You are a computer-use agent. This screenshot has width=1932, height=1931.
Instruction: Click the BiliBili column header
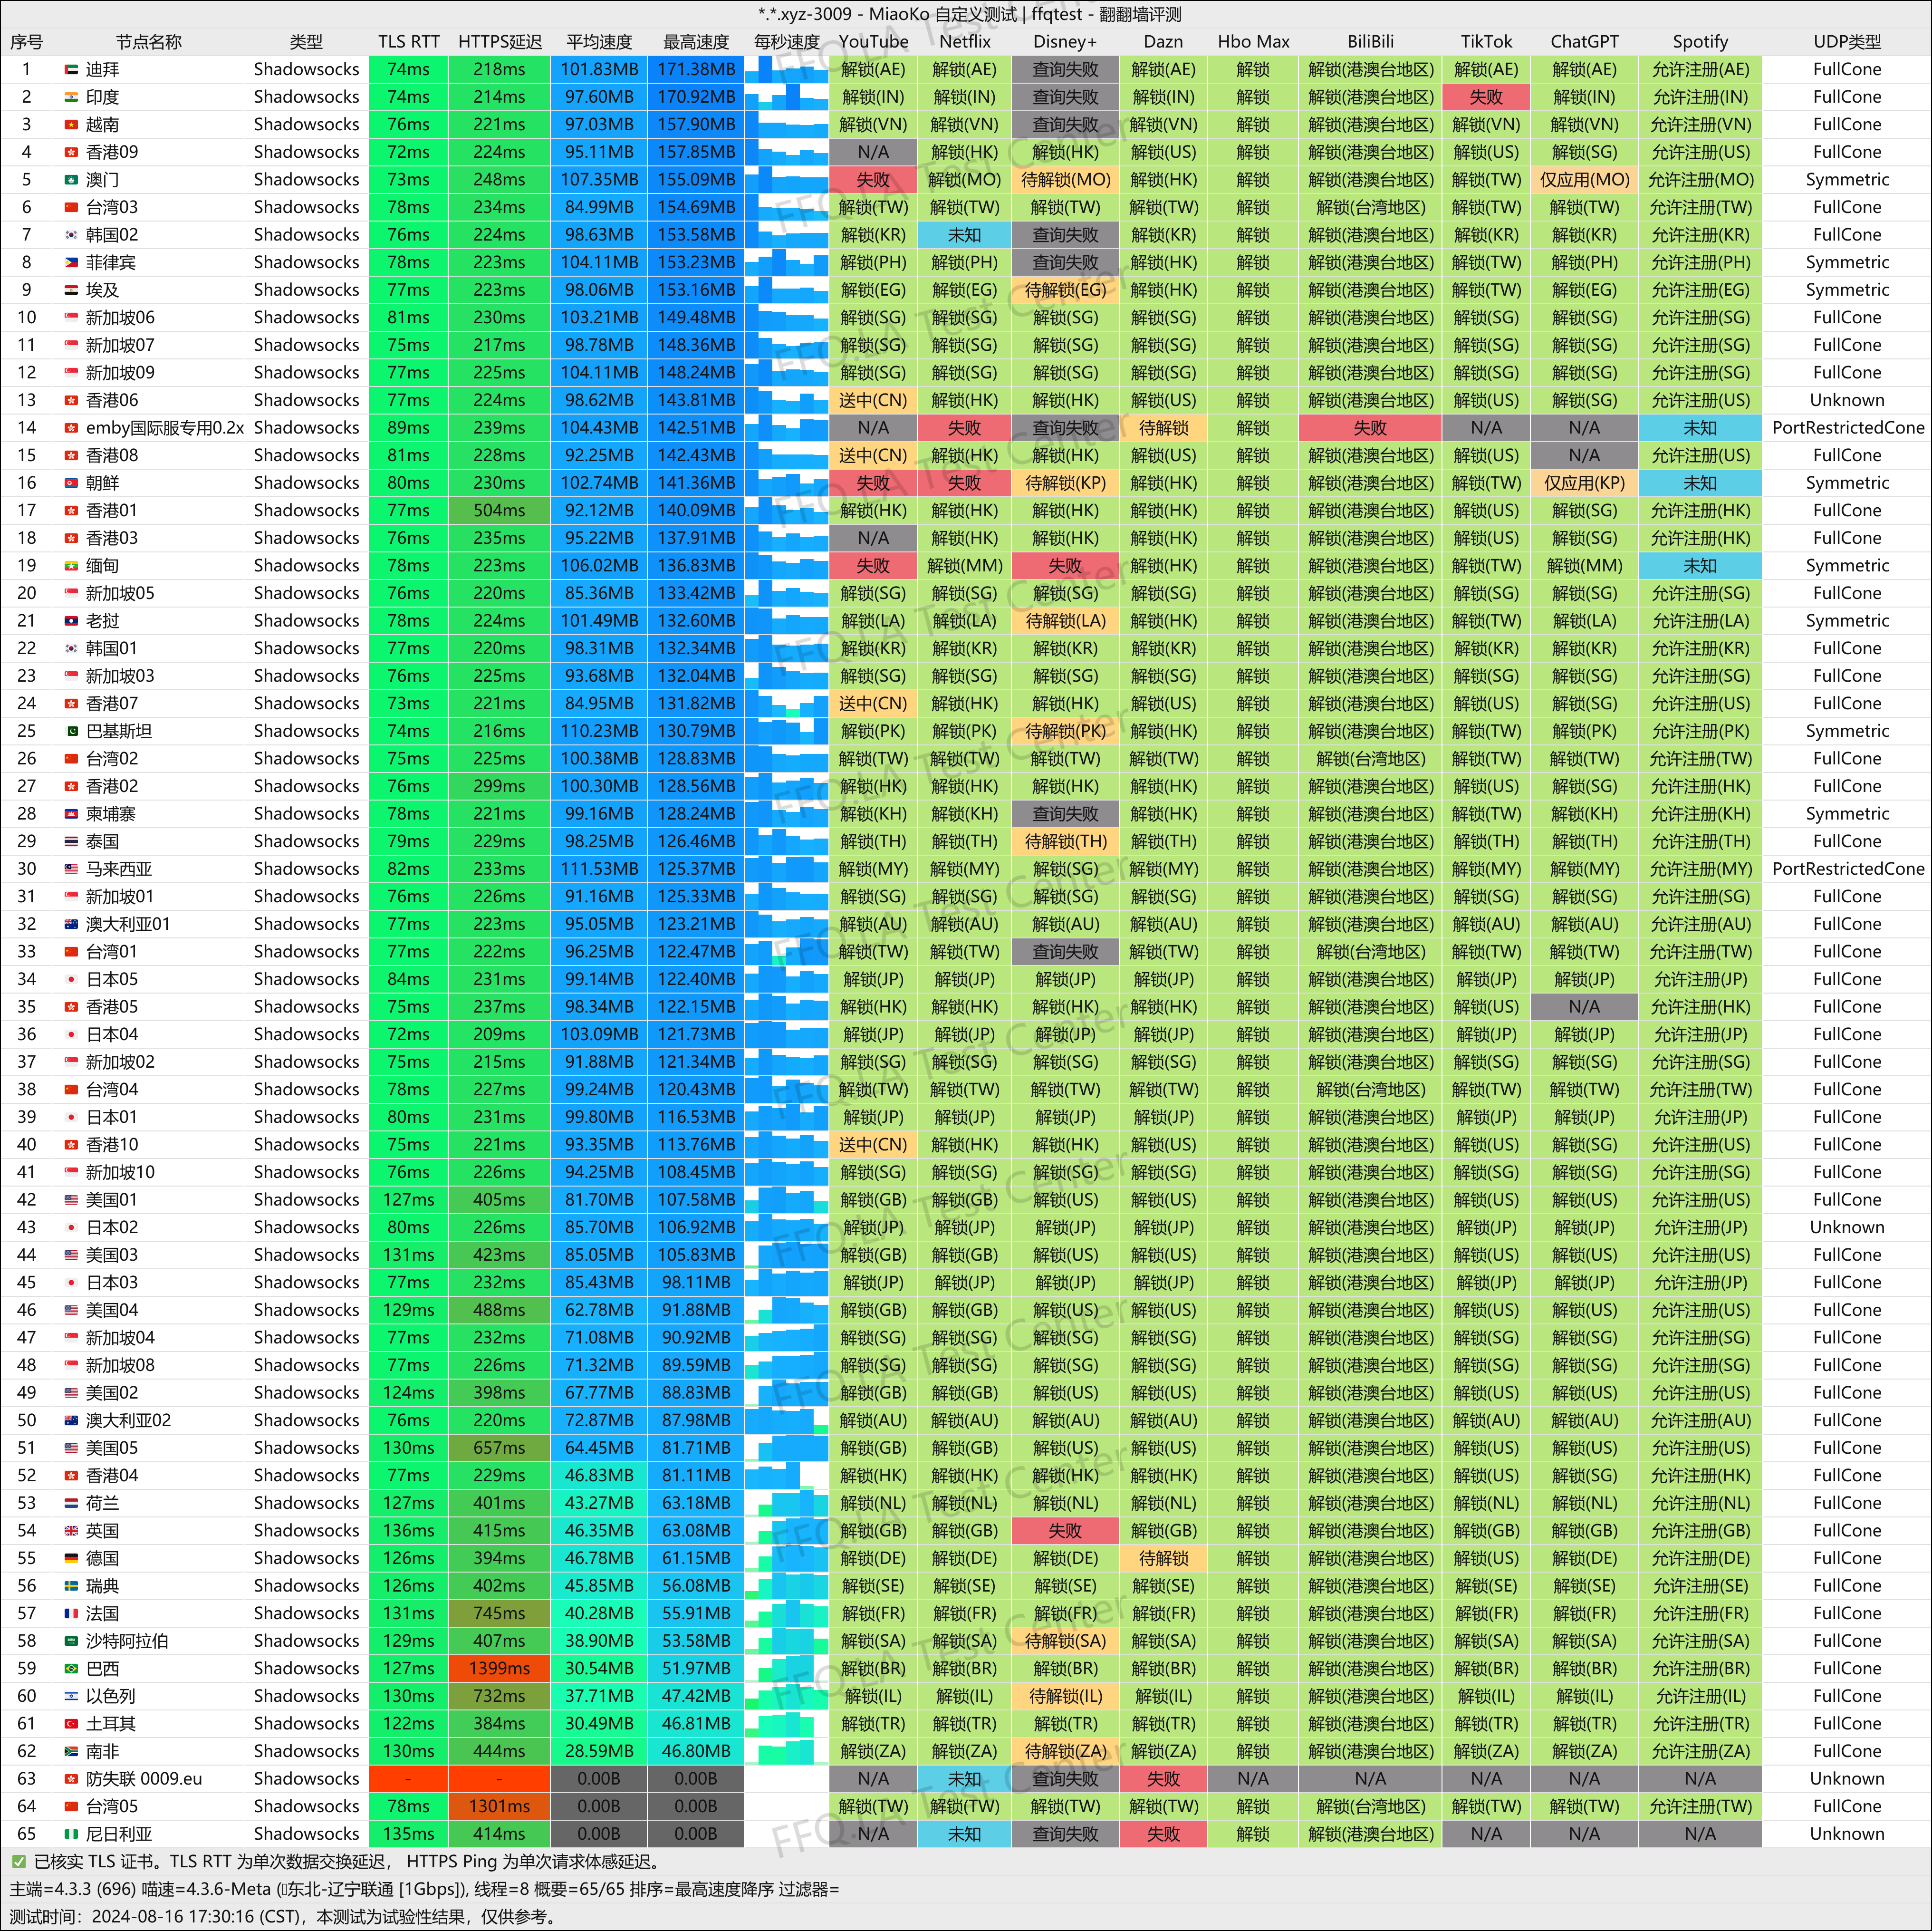pos(1370,42)
